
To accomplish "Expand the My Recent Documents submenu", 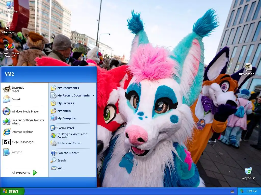I will pos(73,95).
